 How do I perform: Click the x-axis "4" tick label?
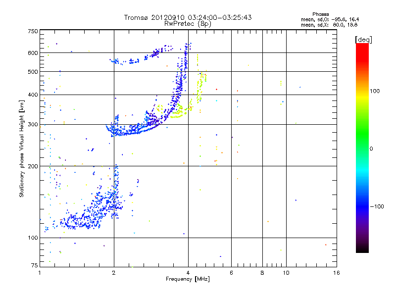click(x=188, y=273)
